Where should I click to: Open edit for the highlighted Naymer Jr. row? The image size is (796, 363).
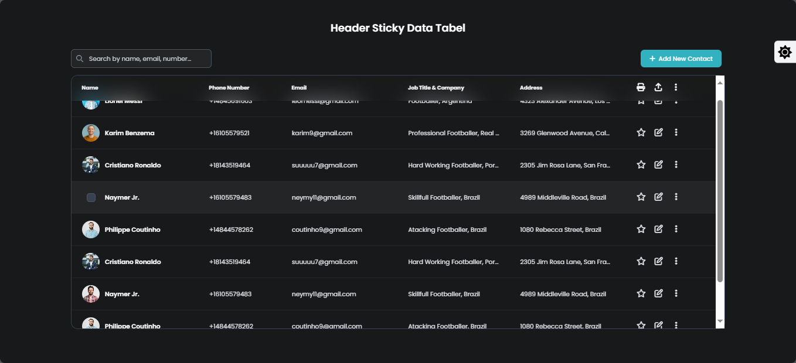coord(658,197)
